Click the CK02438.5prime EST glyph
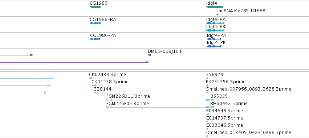 pos(94,85)
